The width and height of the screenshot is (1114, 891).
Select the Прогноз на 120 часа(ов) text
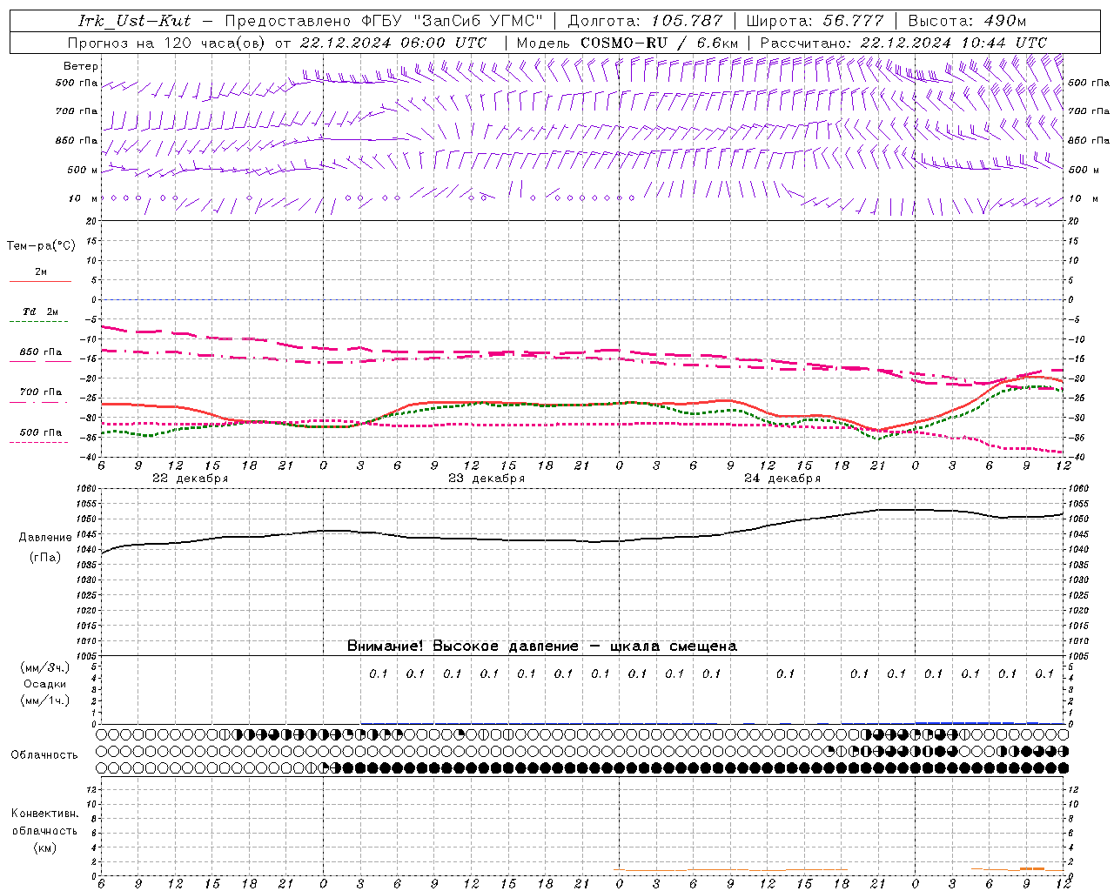pos(167,43)
